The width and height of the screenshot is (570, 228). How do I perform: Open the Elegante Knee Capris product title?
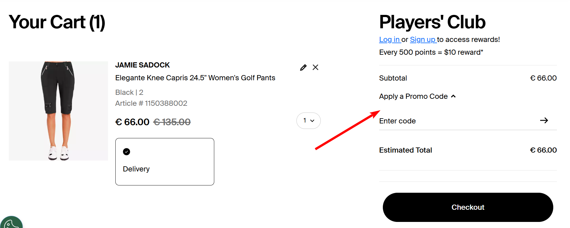point(195,78)
